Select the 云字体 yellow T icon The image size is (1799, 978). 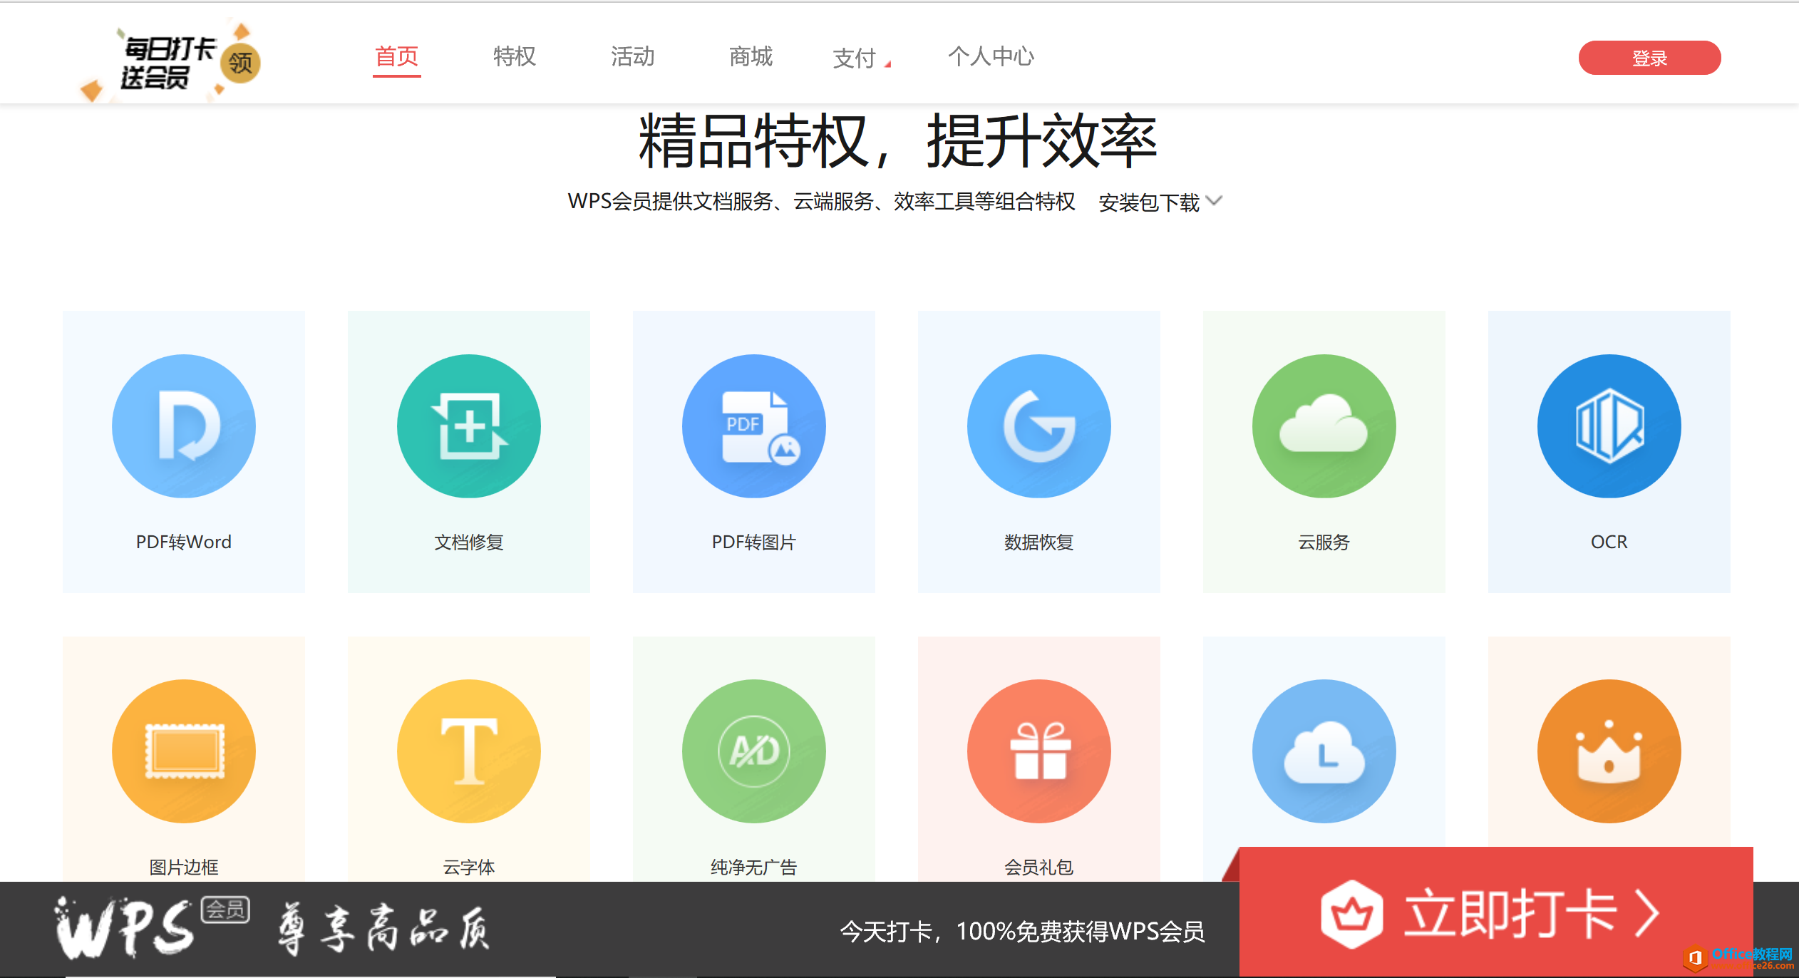tap(469, 751)
